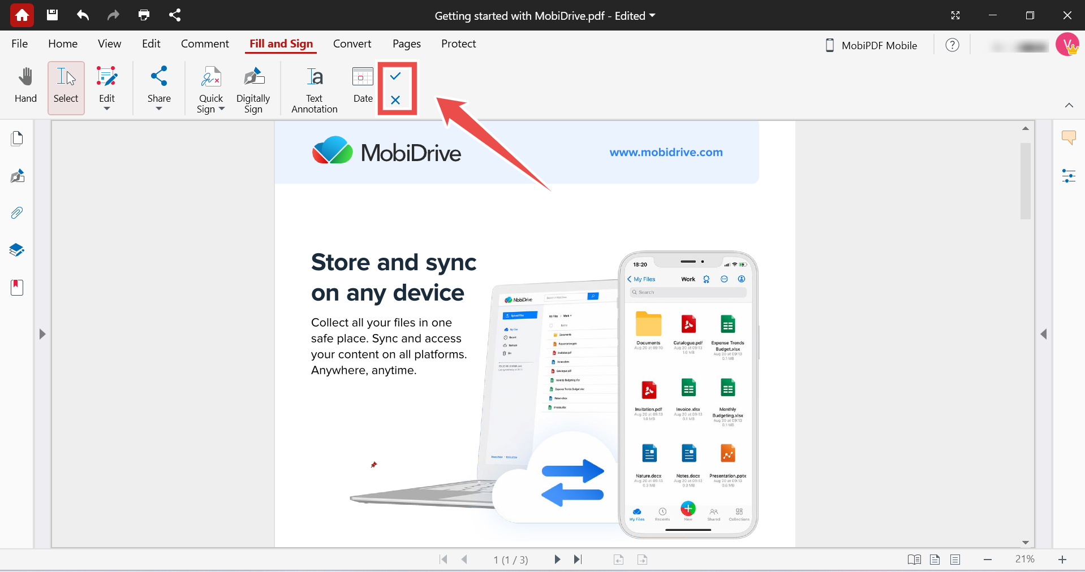Viewport: 1085px width, 572px height.
Task: Click the Share ribbon button
Action: 159,83
